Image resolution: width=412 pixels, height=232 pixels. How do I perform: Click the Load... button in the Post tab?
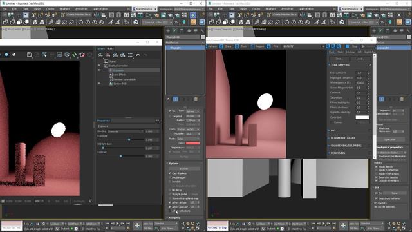click(x=360, y=59)
